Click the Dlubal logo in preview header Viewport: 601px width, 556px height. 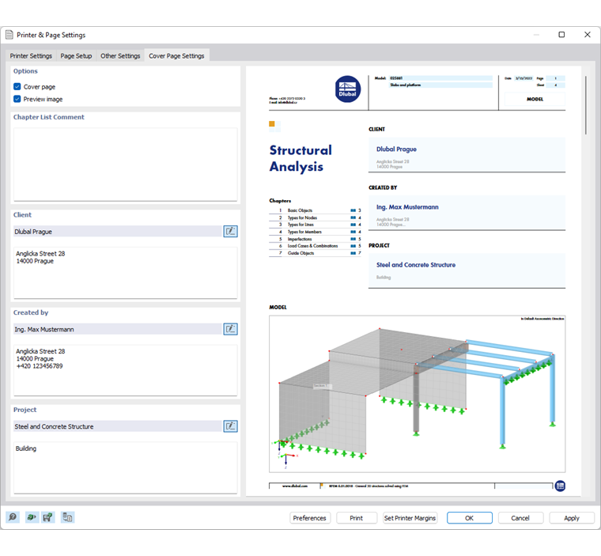(x=348, y=89)
